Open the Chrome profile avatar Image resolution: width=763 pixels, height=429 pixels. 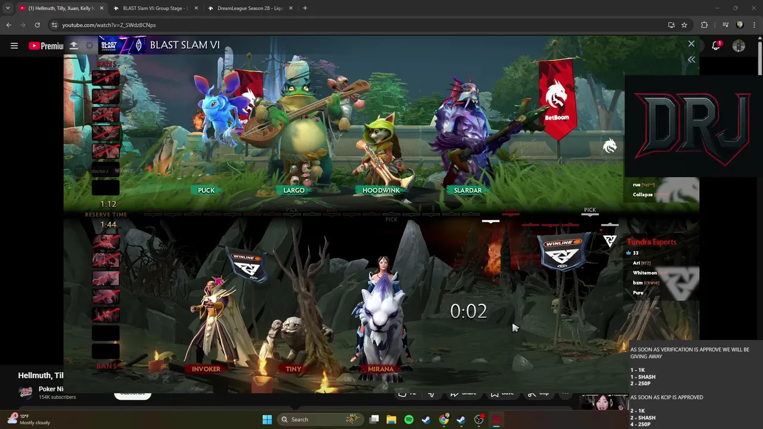(x=740, y=25)
